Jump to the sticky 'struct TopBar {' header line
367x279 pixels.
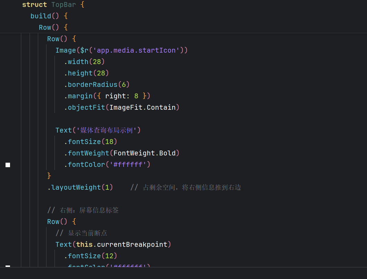point(53,5)
